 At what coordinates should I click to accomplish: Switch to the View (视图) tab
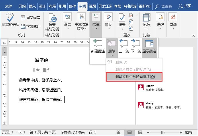92,6
